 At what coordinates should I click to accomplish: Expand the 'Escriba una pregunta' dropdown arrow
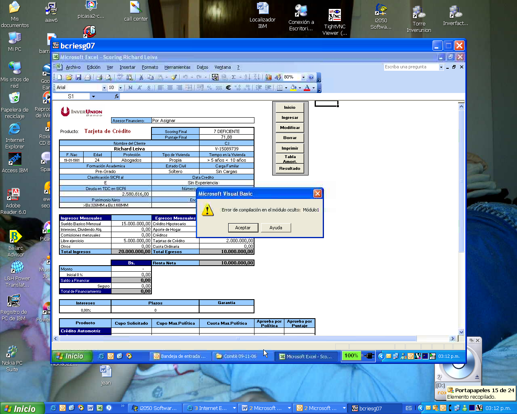point(441,67)
